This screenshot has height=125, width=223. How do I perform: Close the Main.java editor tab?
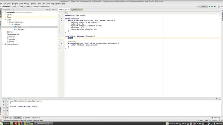(69, 10)
